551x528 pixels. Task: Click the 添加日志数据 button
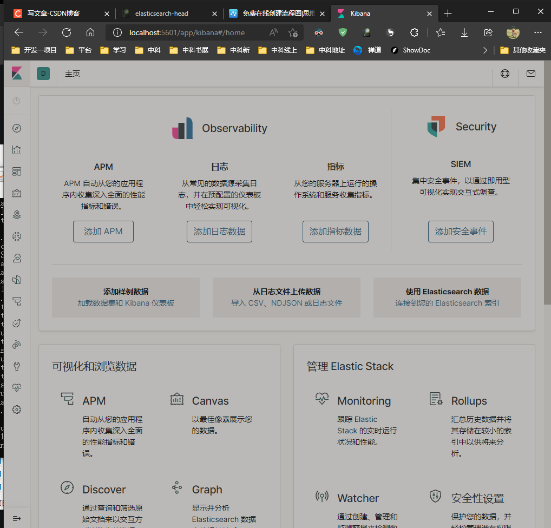tap(219, 232)
